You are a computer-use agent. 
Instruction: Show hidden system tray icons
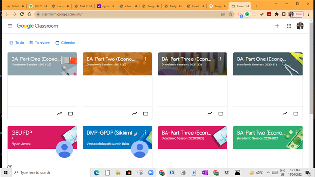(x=268, y=172)
